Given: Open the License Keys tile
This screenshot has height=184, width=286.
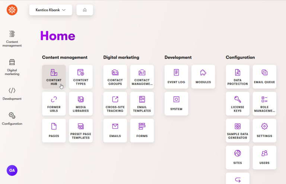Looking at the screenshot, I should click(238, 104).
